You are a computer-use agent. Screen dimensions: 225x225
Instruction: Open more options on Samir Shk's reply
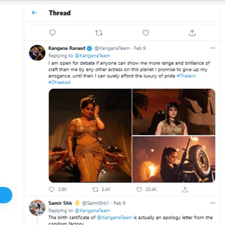213,203
